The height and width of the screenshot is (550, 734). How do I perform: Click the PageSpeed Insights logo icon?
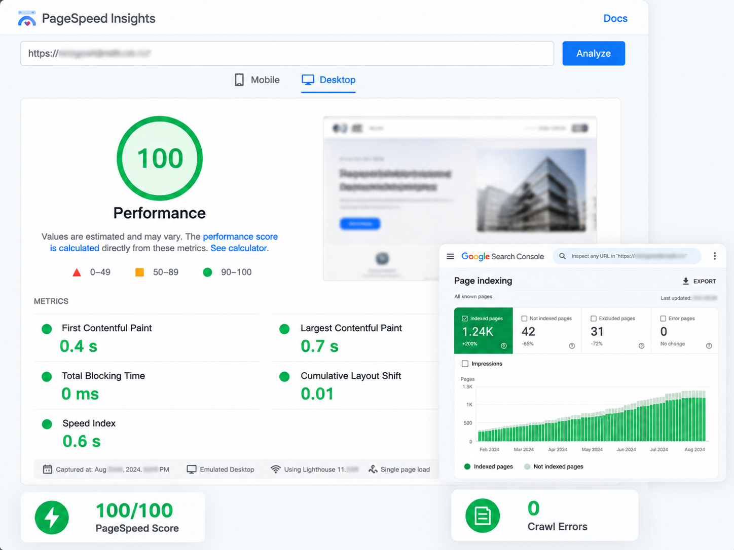[27, 18]
